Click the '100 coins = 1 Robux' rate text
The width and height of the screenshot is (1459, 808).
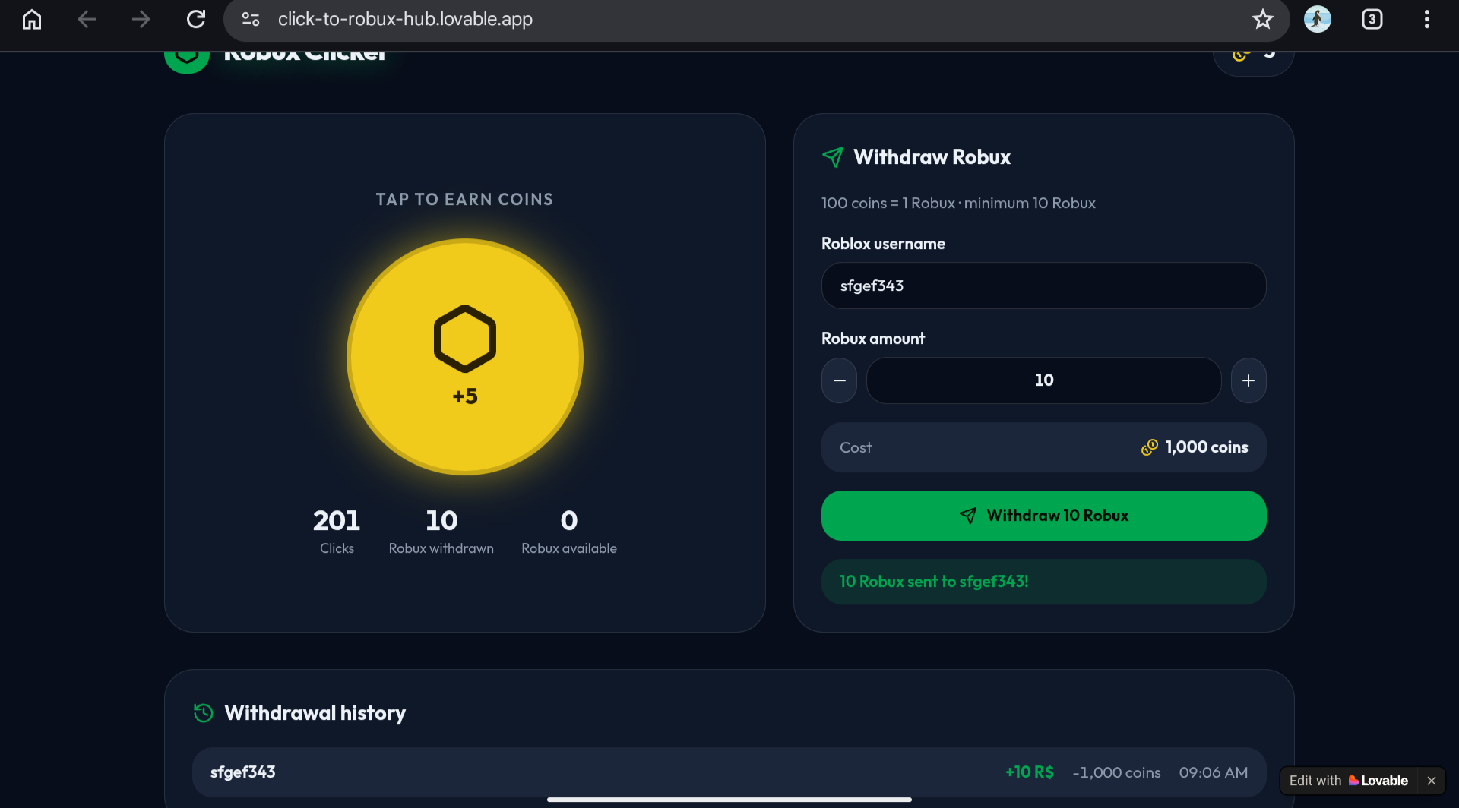888,204
